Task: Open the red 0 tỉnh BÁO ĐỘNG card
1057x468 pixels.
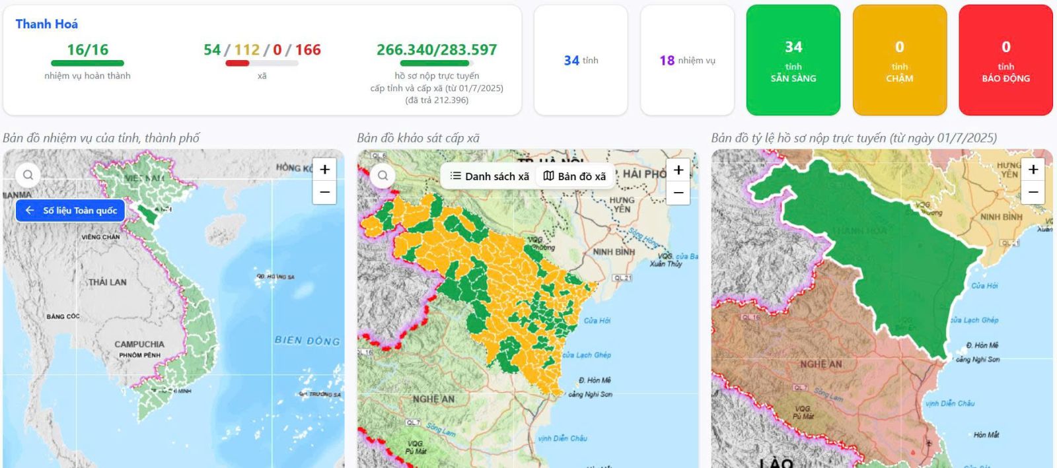Action: 1005,60
